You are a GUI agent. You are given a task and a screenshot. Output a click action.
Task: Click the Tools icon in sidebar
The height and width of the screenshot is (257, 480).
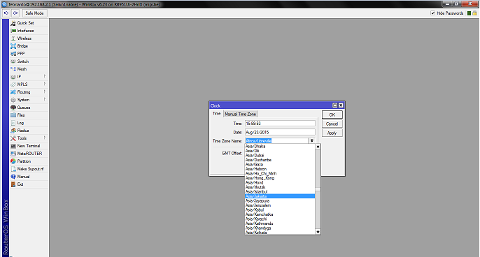click(13, 138)
